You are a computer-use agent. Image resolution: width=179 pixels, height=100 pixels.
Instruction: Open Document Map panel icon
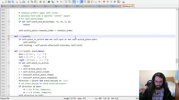tap(88, 2)
